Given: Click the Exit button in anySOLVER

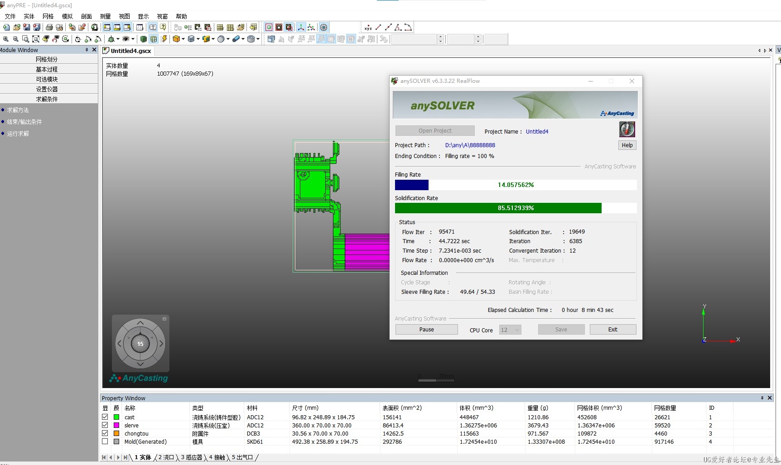Looking at the screenshot, I should tap(613, 330).
